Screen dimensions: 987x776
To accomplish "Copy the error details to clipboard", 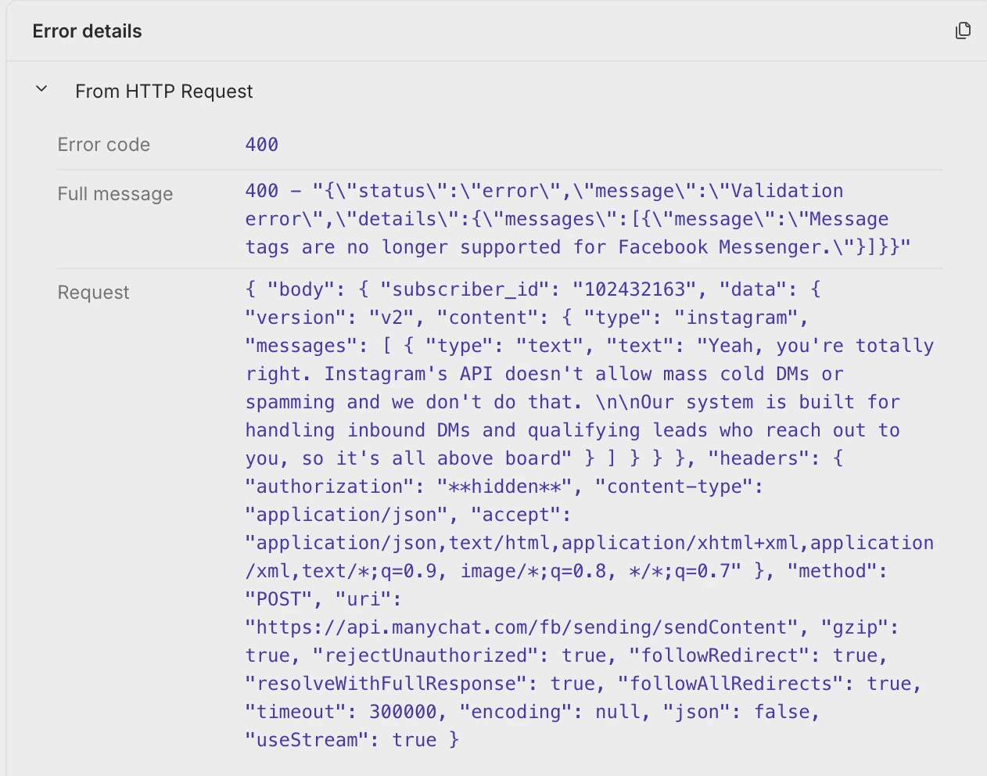I will pyautogui.click(x=963, y=31).
